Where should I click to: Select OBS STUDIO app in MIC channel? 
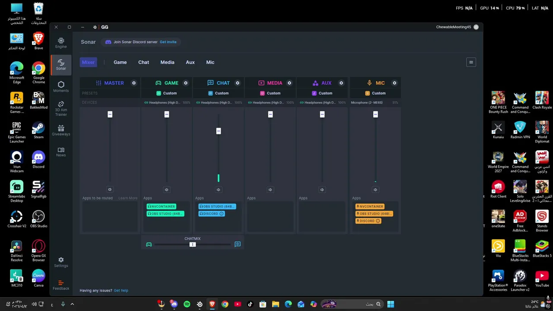[x=374, y=213]
